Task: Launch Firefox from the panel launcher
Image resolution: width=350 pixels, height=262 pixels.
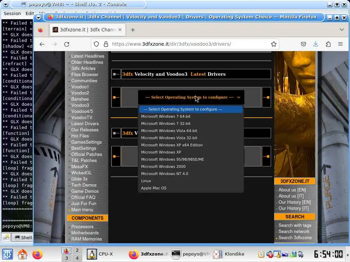Action: pyautogui.click(x=37, y=254)
